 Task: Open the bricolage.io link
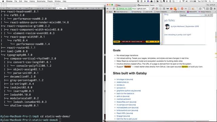(x=121, y=79)
